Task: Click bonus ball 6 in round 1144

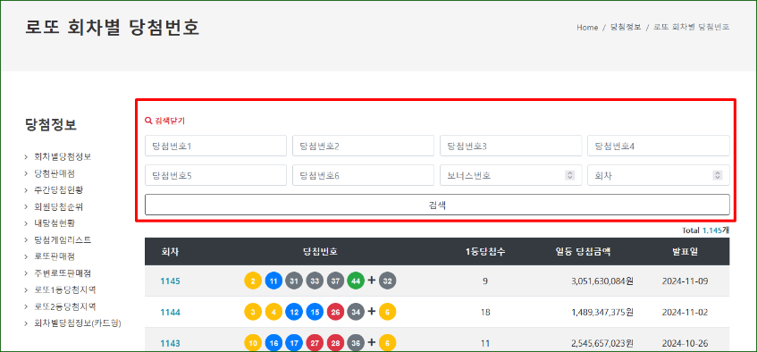Action: click(x=388, y=312)
